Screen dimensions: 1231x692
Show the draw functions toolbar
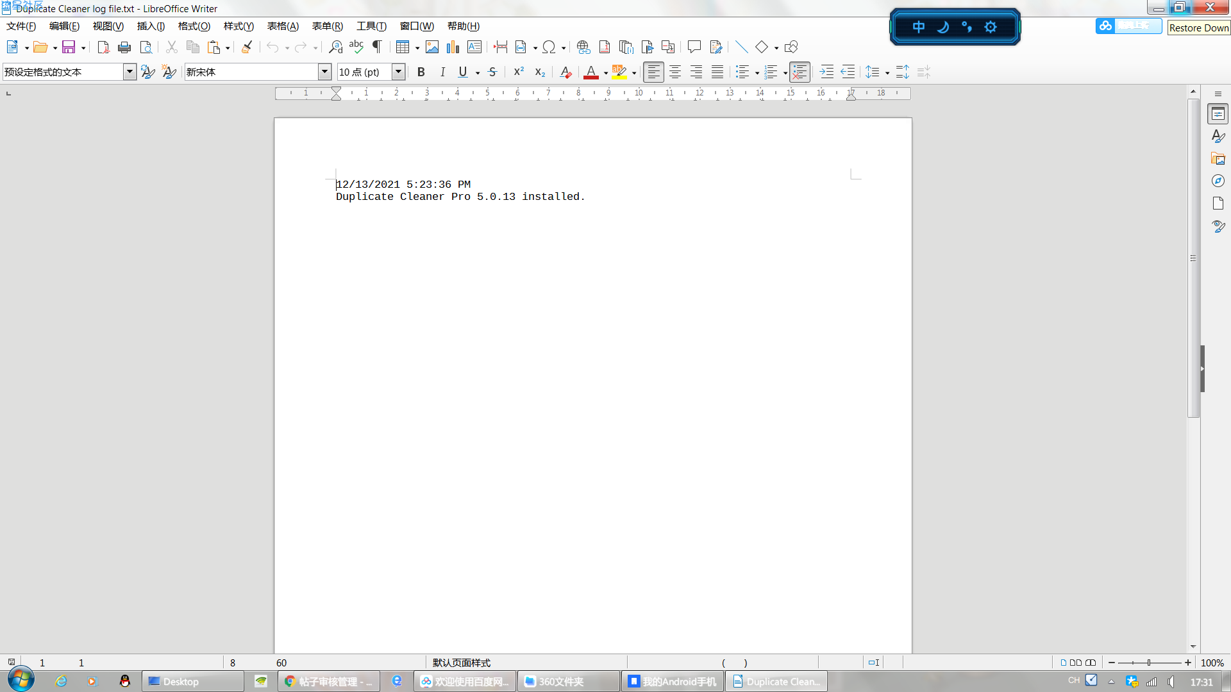(x=791, y=47)
